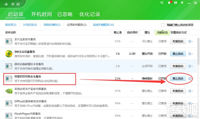Switch to 开机时间 tab
The height and width of the screenshot is (119, 200).
(41, 14)
